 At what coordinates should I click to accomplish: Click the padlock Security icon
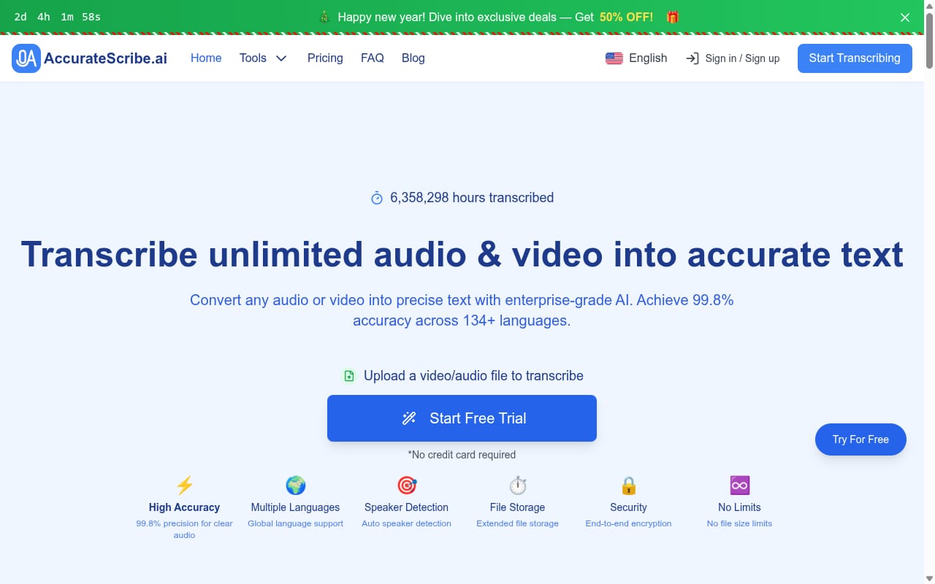pyautogui.click(x=628, y=485)
